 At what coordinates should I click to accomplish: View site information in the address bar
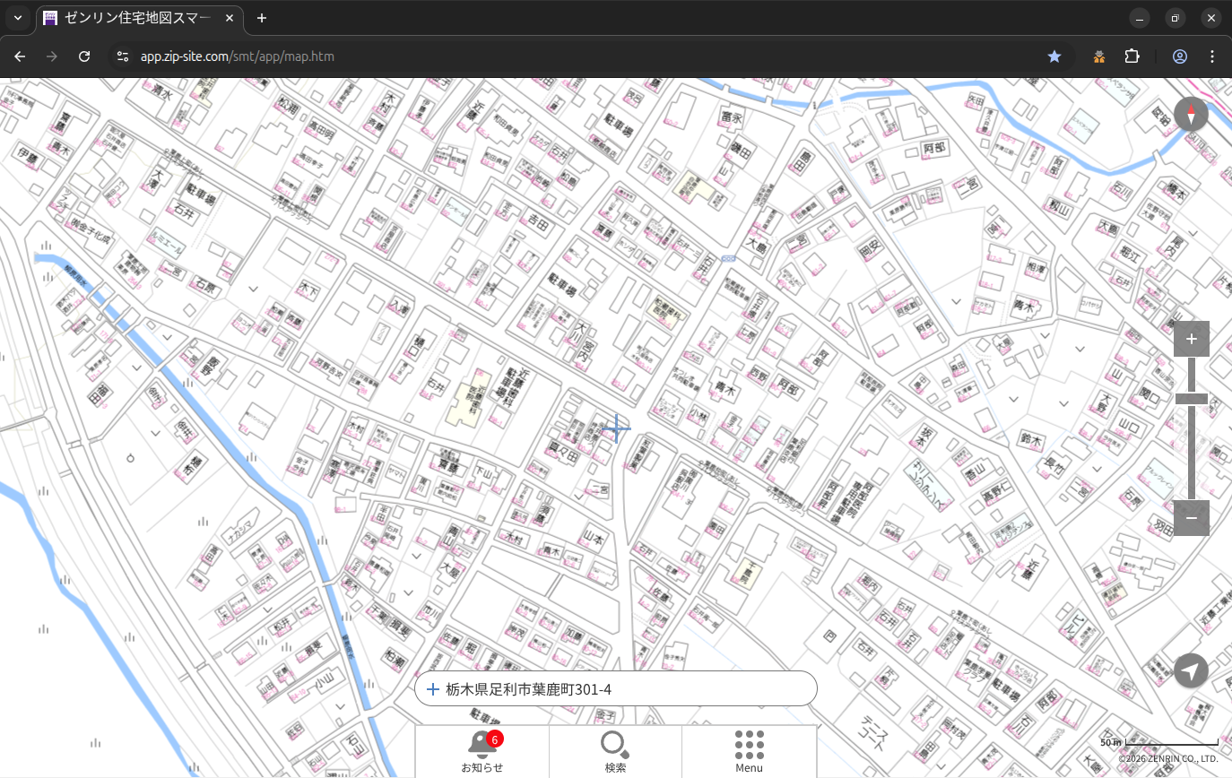pos(122,56)
